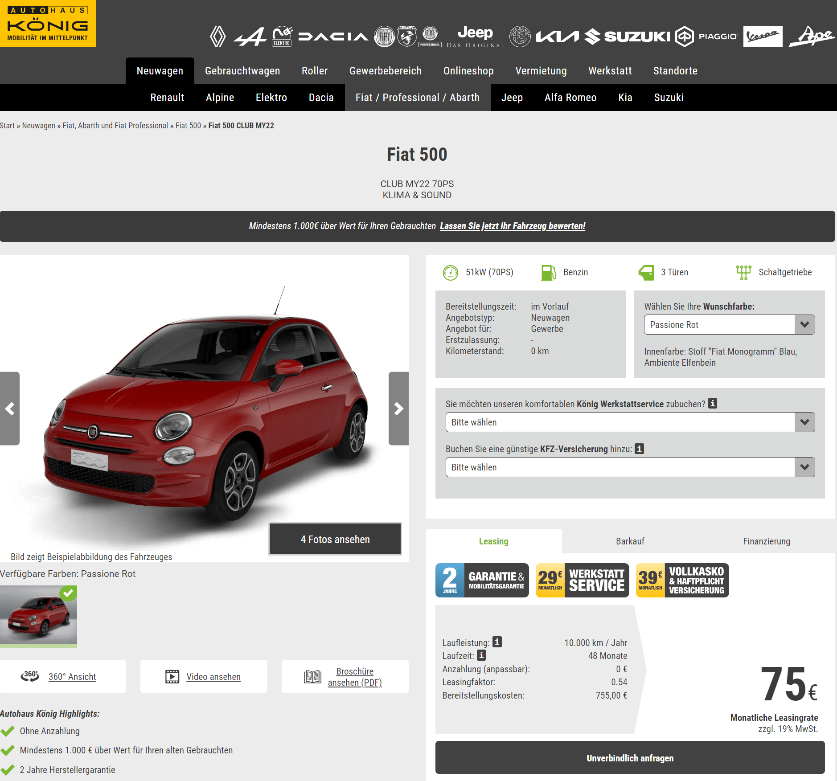Open the Video ansehen link
Viewport: 837px width, 781px height.
[213, 676]
